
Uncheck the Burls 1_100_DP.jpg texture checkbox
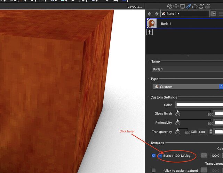(x=154, y=156)
